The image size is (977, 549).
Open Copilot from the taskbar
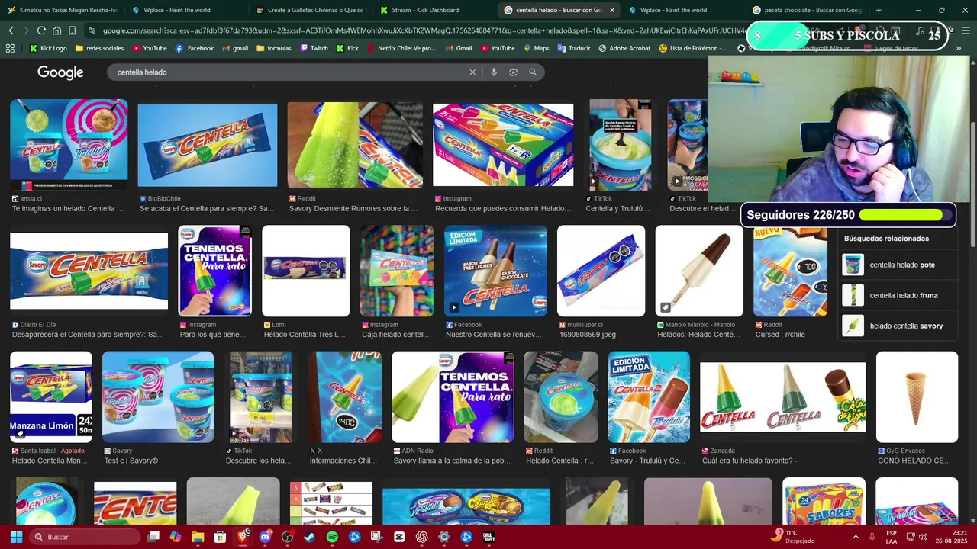coord(176,537)
